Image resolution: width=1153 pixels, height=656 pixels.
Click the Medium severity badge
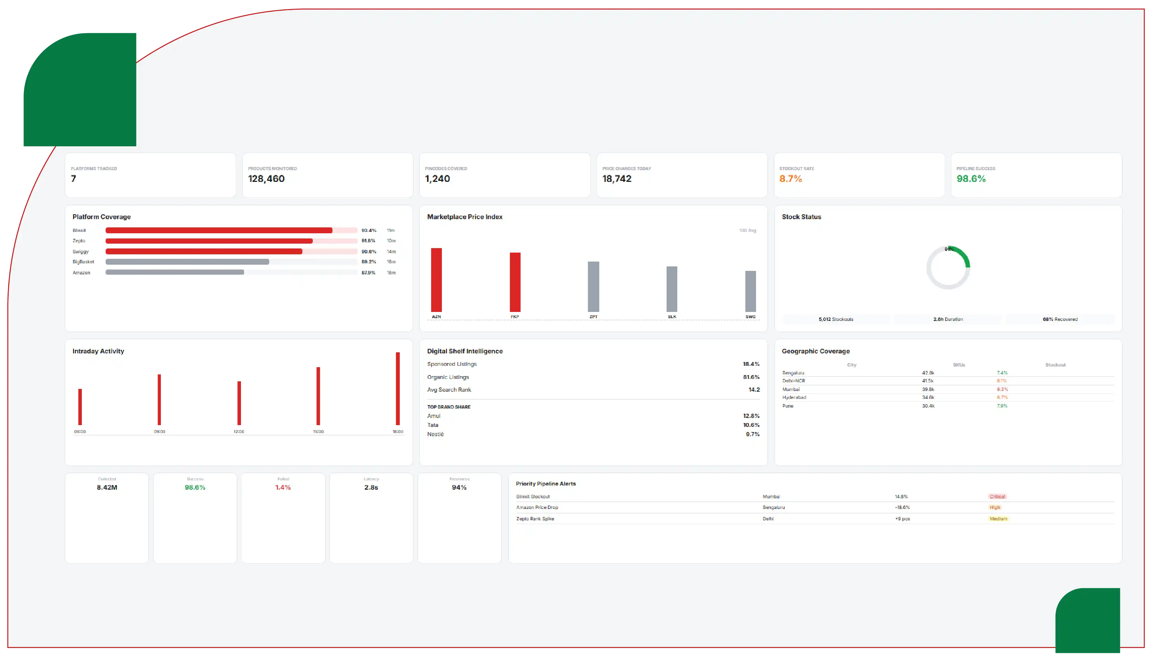coord(998,519)
